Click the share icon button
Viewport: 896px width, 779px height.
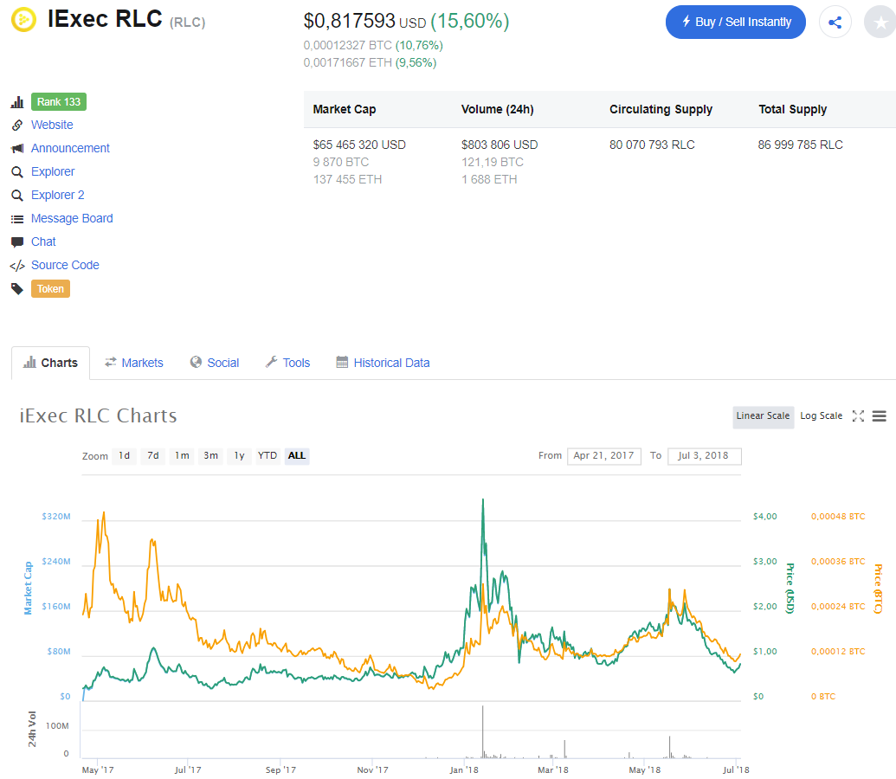click(835, 23)
